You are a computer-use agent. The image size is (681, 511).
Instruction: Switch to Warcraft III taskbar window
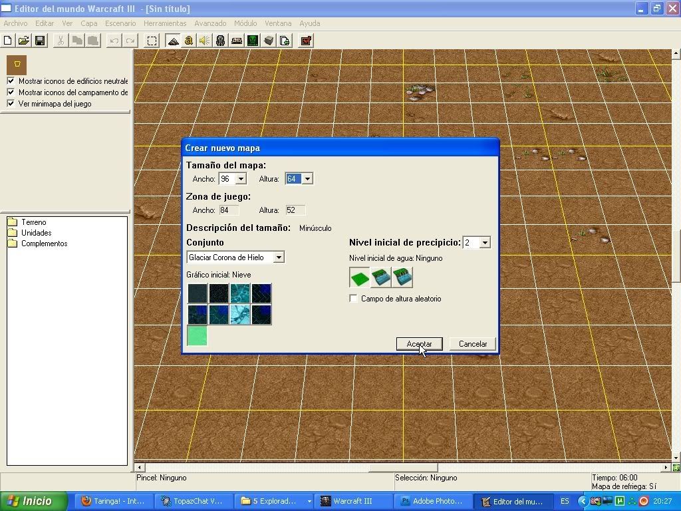(353, 501)
